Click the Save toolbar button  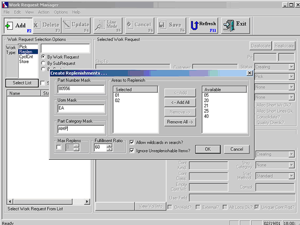(x=172, y=25)
